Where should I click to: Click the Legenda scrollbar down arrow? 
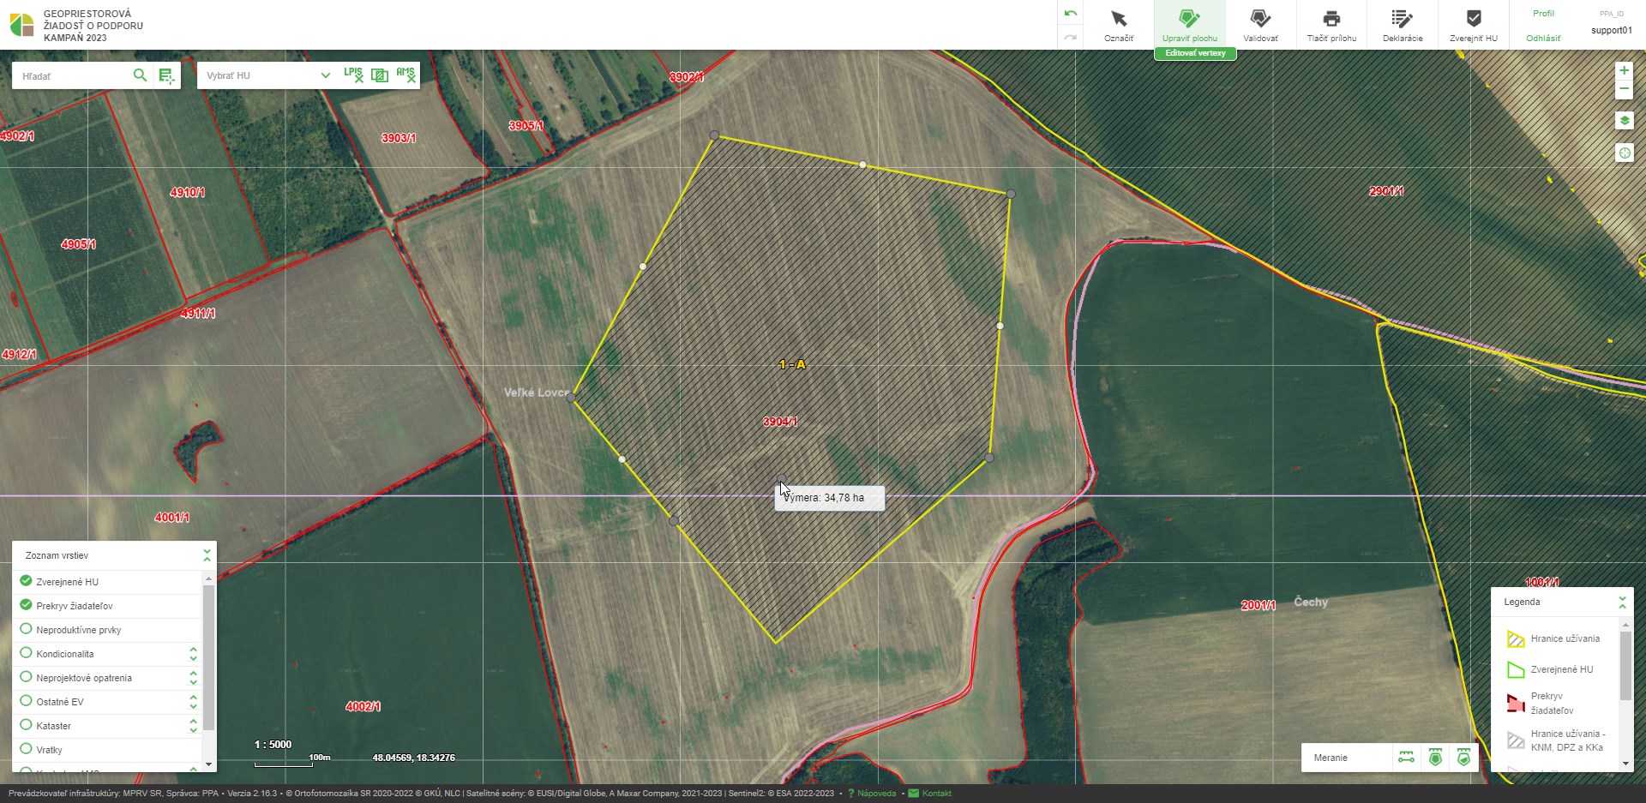(1625, 764)
